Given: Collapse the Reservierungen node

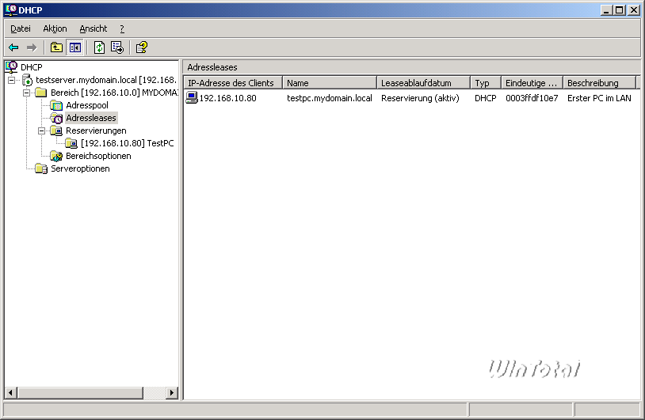Looking at the screenshot, I should [41, 131].
